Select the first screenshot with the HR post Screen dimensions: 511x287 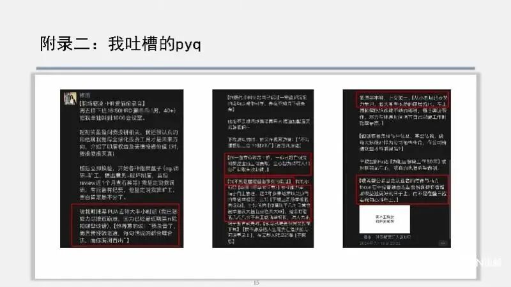tap(121, 168)
